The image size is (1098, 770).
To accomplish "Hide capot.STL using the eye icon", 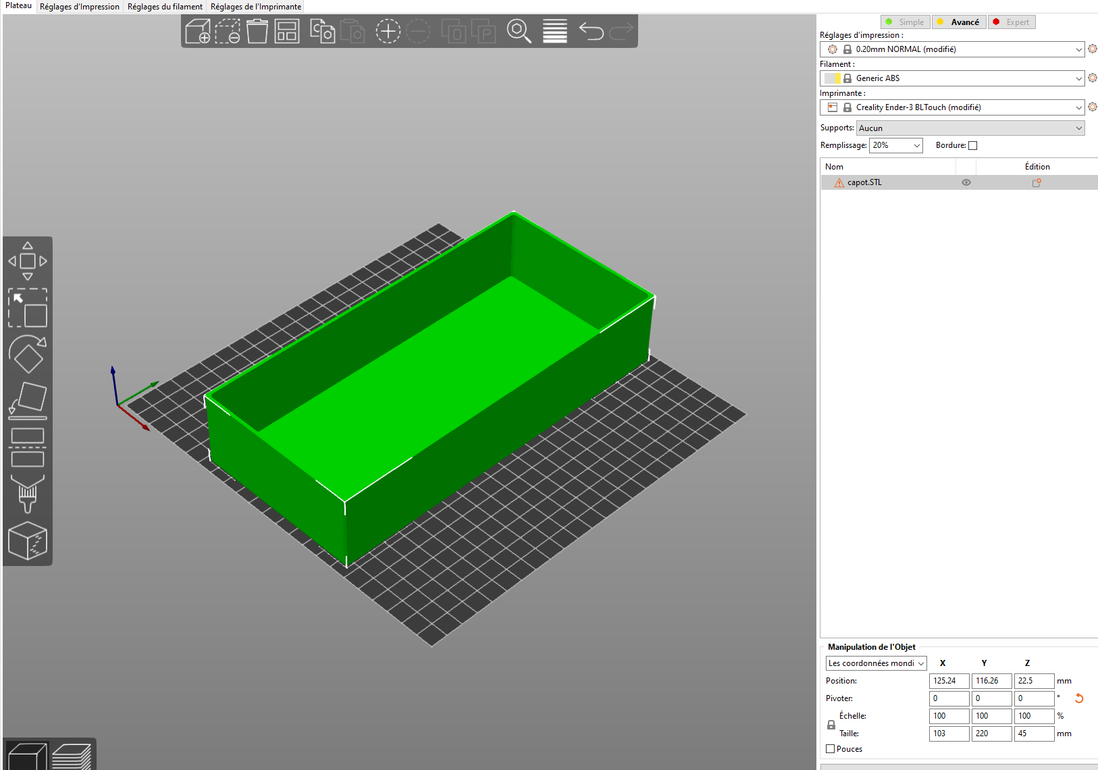I will (x=966, y=182).
